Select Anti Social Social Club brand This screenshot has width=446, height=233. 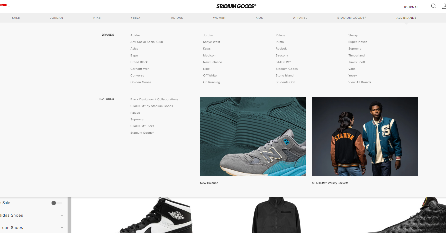[147, 42]
